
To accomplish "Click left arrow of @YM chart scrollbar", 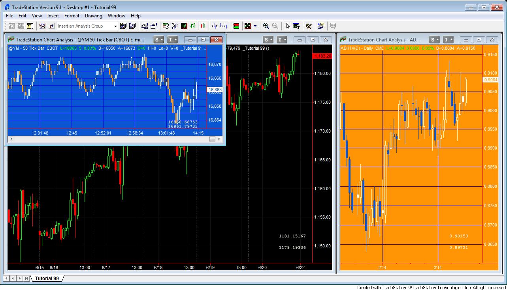I will click(x=11, y=139).
